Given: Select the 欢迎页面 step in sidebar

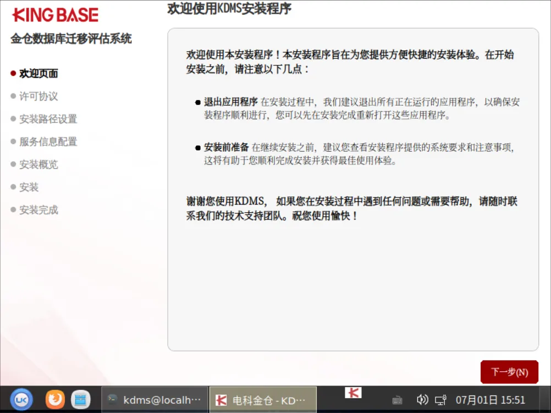Looking at the screenshot, I should tap(38, 74).
